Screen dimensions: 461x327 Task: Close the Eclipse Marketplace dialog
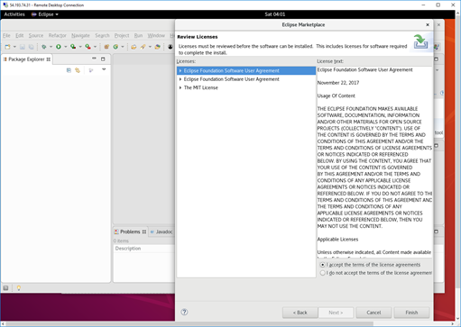[x=428, y=24]
